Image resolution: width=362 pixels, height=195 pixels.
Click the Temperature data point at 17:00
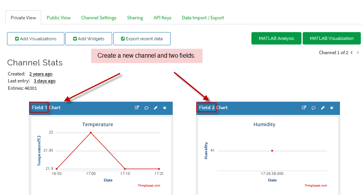click(x=91, y=133)
